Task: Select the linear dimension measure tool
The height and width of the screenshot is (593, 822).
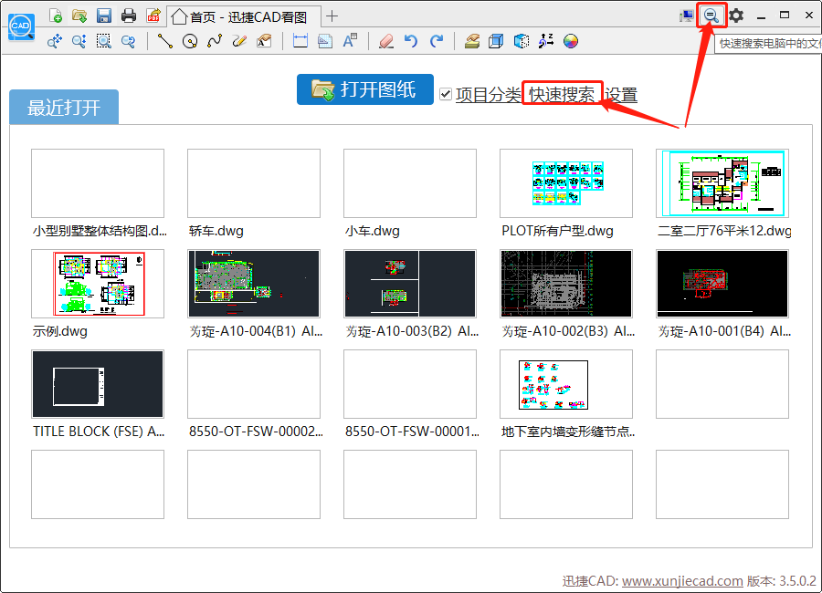Action: pos(300,41)
